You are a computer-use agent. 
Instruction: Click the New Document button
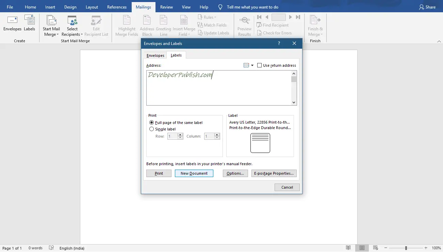point(194,173)
